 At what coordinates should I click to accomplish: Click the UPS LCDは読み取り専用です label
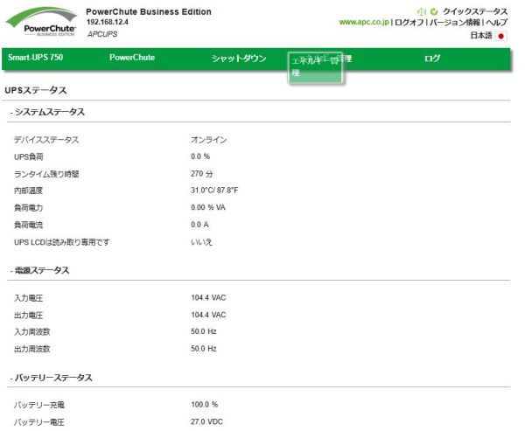click(61, 242)
